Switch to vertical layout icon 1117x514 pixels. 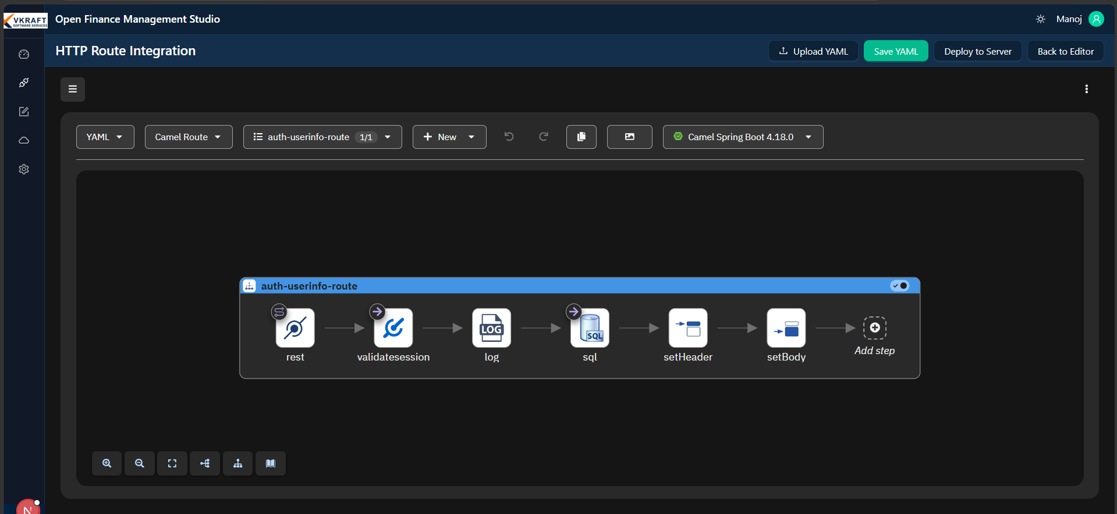pos(238,463)
